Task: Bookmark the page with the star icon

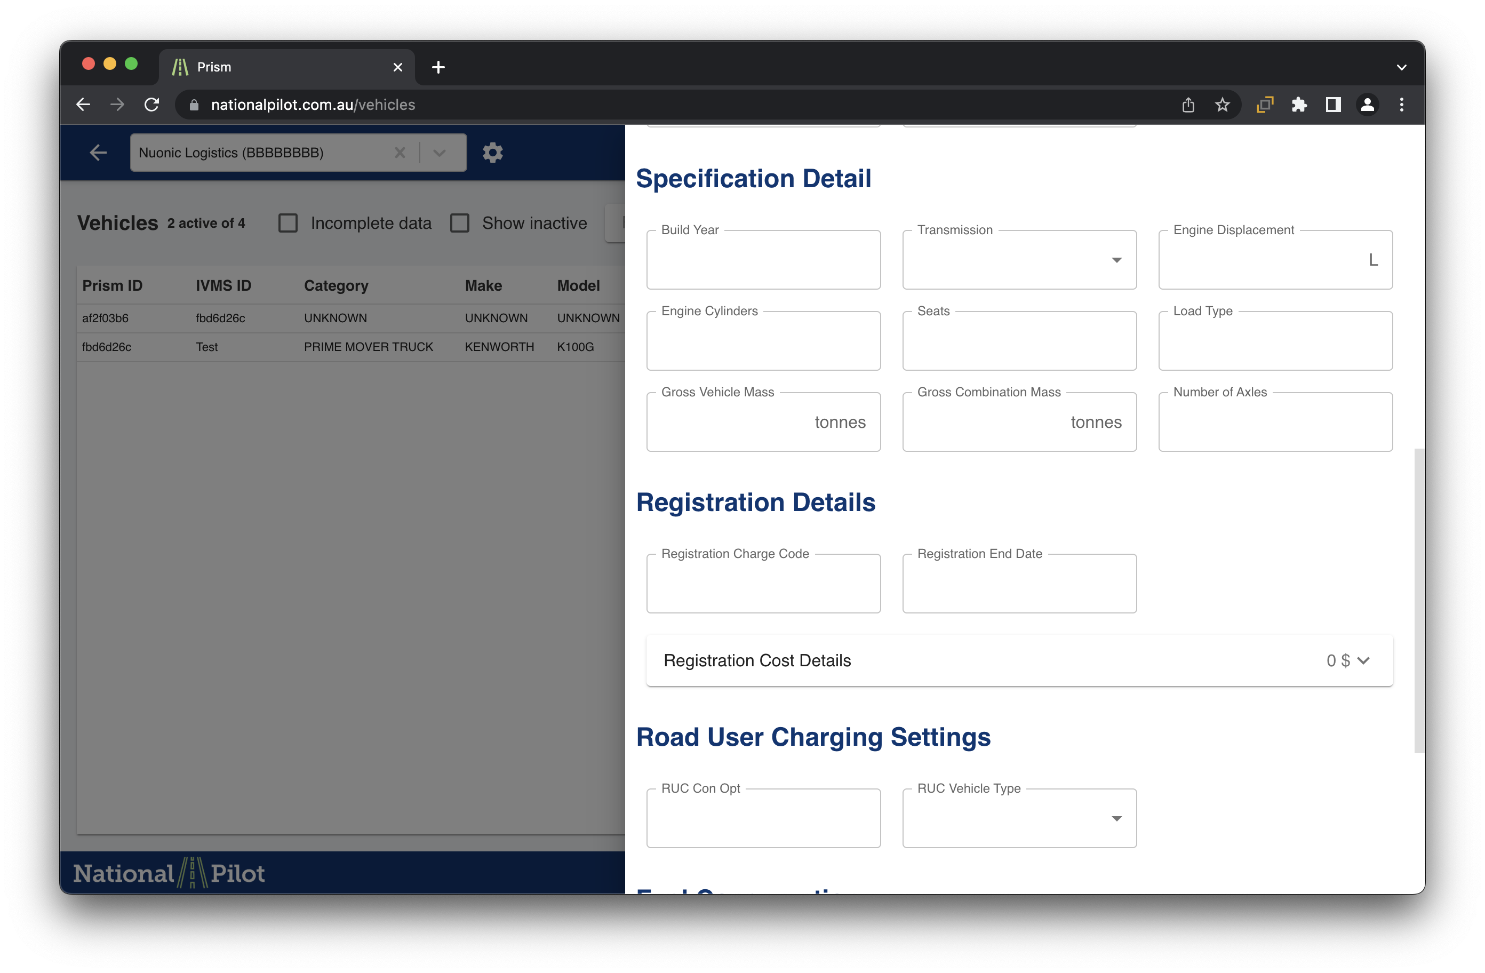Action: (x=1221, y=104)
